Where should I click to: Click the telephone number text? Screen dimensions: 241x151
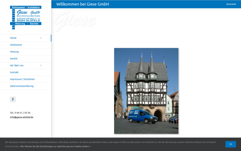coord(20,113)
